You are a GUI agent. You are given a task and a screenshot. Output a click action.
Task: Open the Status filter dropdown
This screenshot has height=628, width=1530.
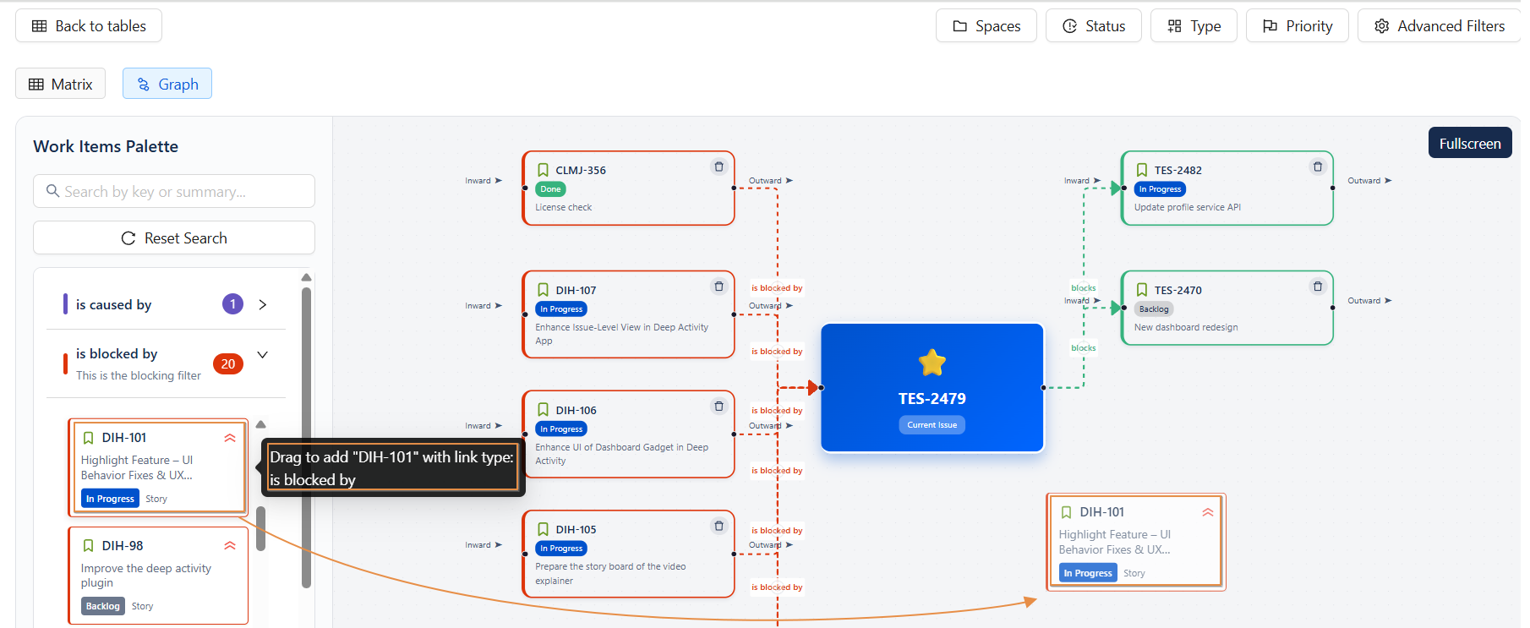coord(1093,26)
